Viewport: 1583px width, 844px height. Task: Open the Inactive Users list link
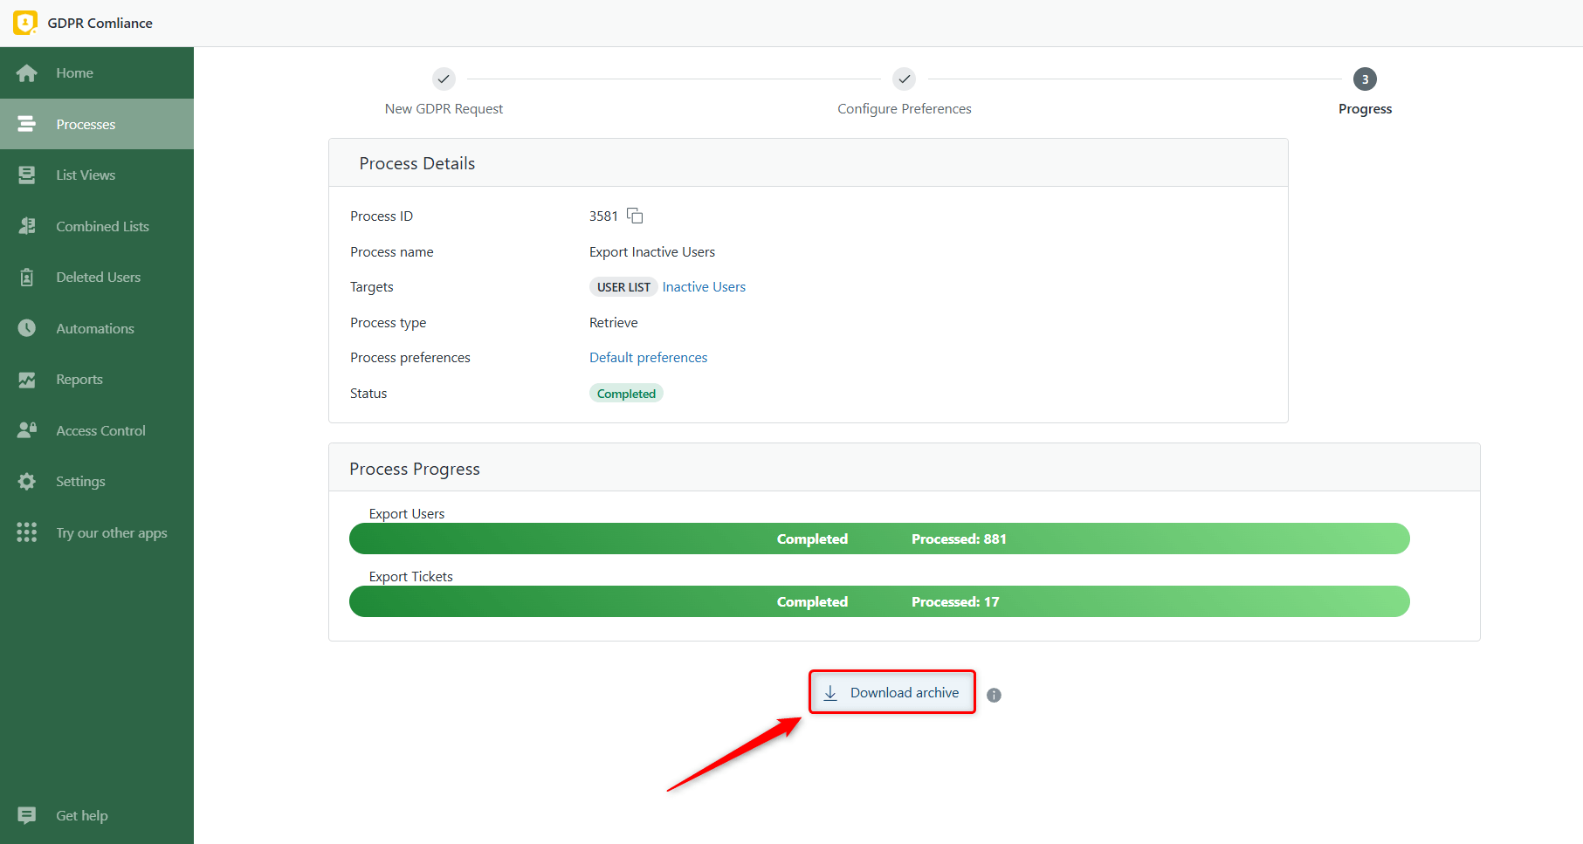(x=704, y=287)
